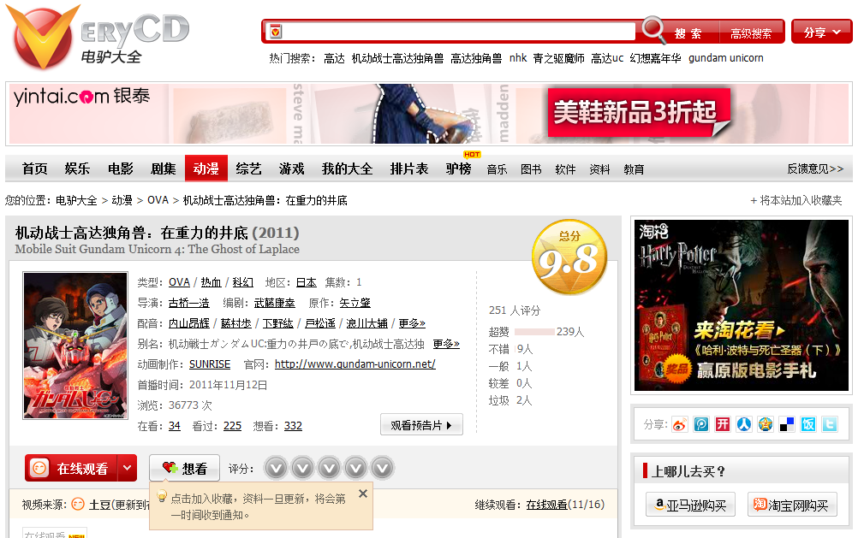Click 反馈意见 link
Image resolution: width=864 pixels, height=538 pixels.
[815, 168]
